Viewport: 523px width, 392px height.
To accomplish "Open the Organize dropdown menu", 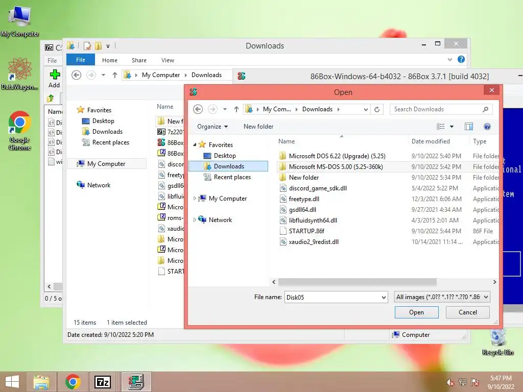I will [x=212, y=127].
